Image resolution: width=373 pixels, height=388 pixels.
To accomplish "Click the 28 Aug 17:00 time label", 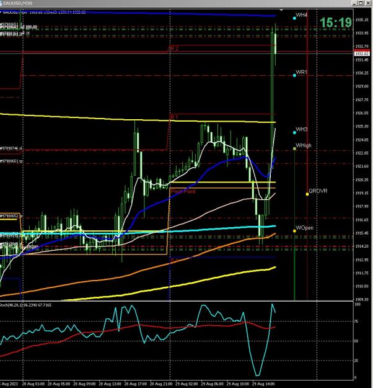I will pyautogui.click(x=136, y=384).
